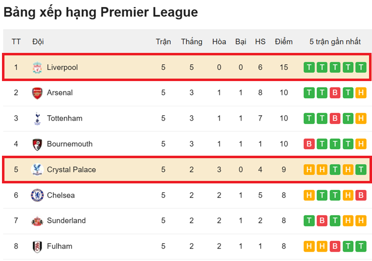Click the Điểm column header
Viewport: 372px width, 261px height.
coord(284,42)
